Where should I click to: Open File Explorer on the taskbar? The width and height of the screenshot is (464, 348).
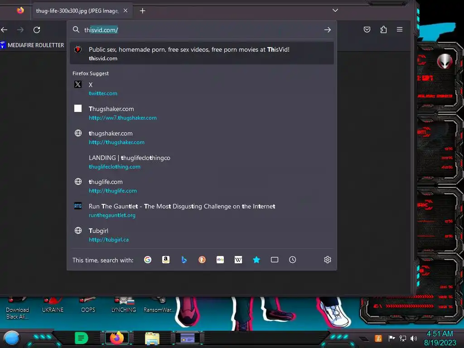[x=152, y=338]
